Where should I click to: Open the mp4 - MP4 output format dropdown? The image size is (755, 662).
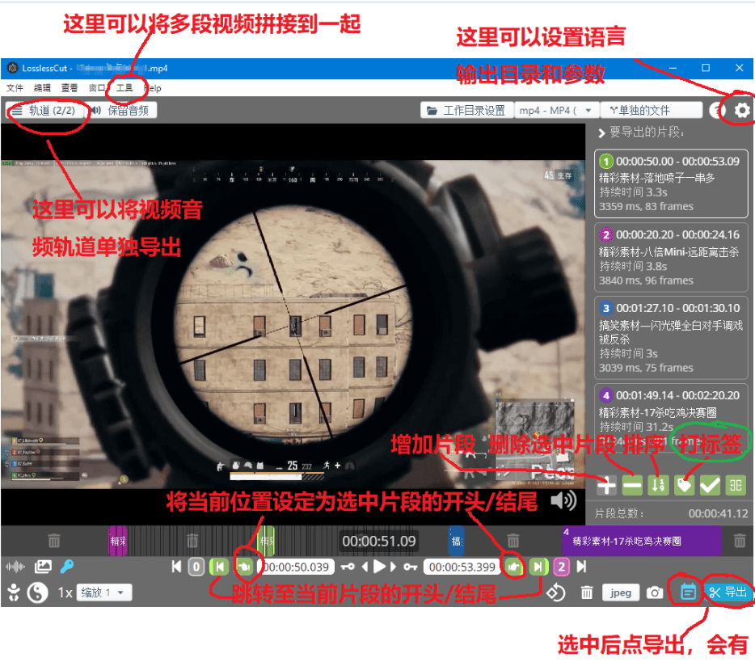(x=557, y=110)
